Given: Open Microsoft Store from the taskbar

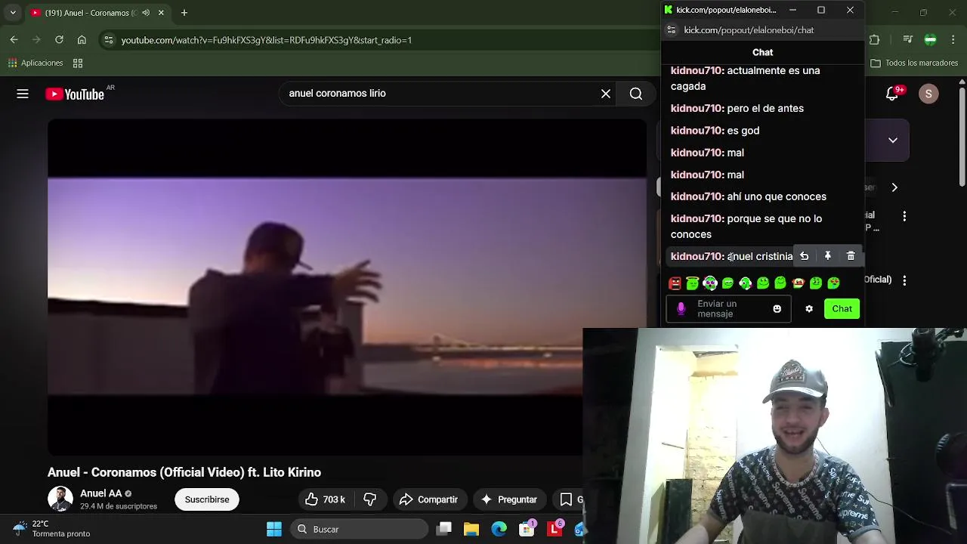Looking at the screenshot, I should tap(527, 529).
